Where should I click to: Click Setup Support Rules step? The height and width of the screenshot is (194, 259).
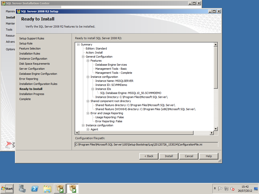click(32, 38)
